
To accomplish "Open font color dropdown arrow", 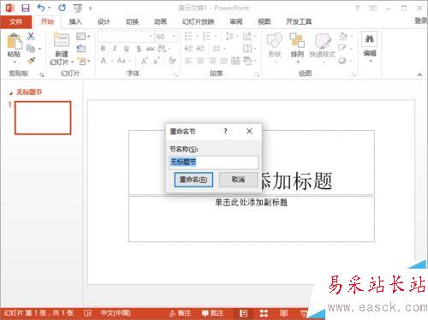I will [x=112, y=61].
